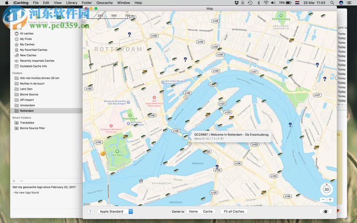Open the Multies in de buurt folder
Viewport: 357px width, 223px height.
point(32,83)
